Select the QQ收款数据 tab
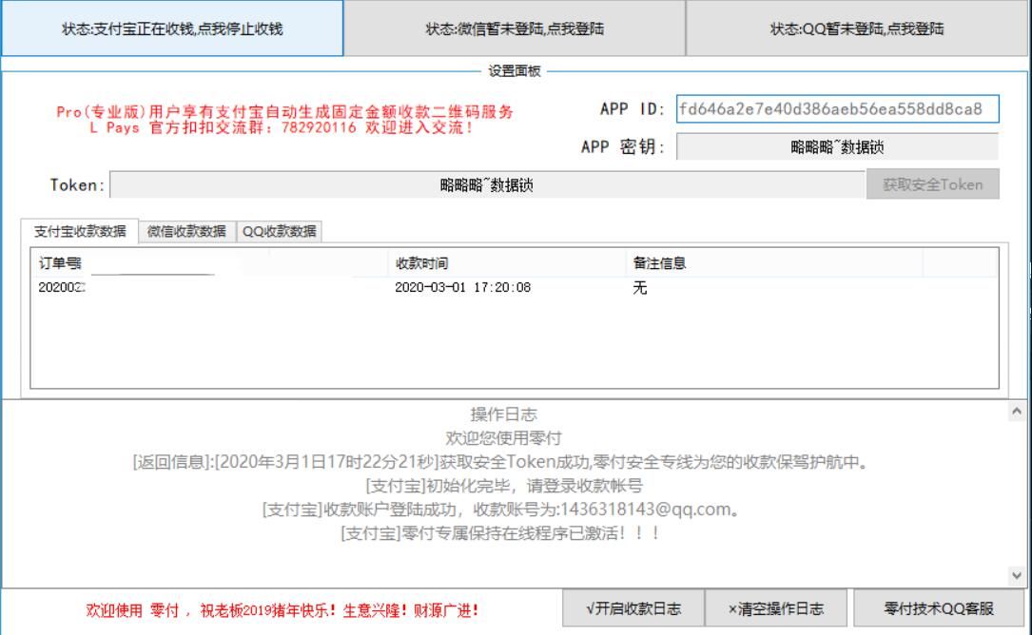Screen dimensions: 1032x635 [279, 231]
